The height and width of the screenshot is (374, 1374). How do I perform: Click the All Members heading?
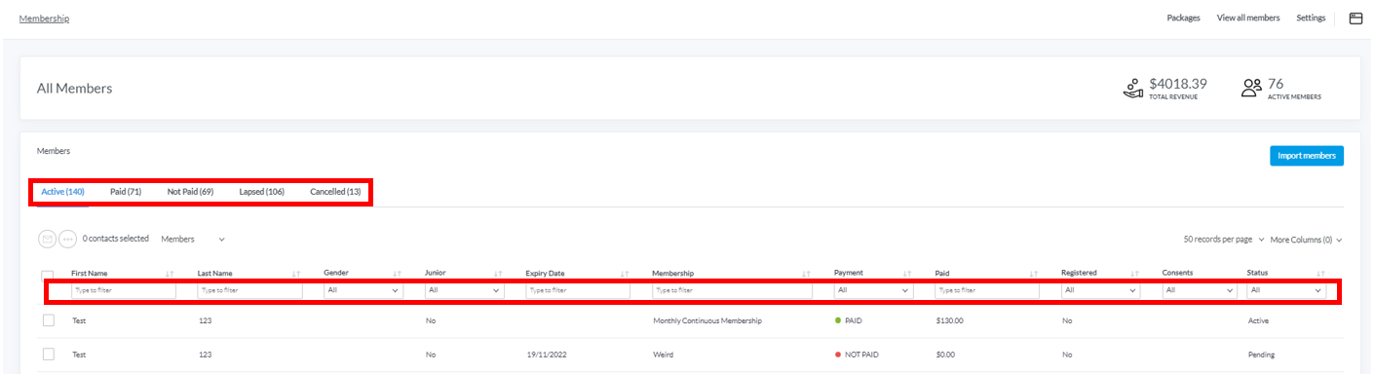pyautogui.click(x=74, y=89)
